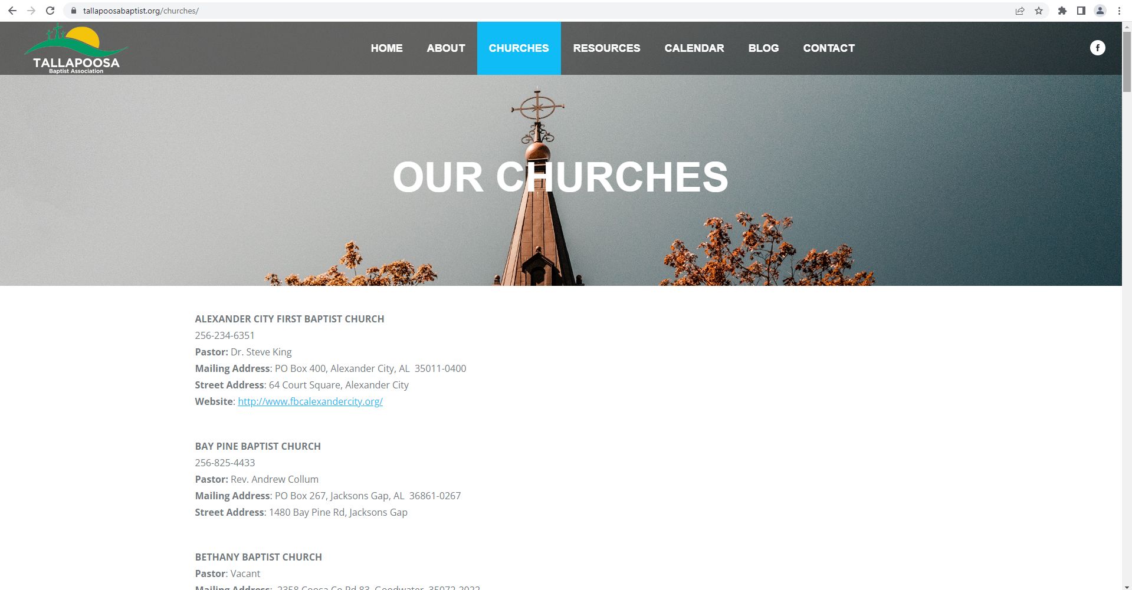Reload the current page
The width and height of the screenshot is (1132, 590).
coord(50,11)
